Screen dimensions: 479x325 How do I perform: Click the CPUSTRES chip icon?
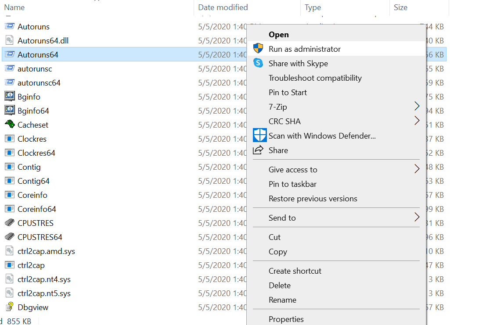pos(10,223)
